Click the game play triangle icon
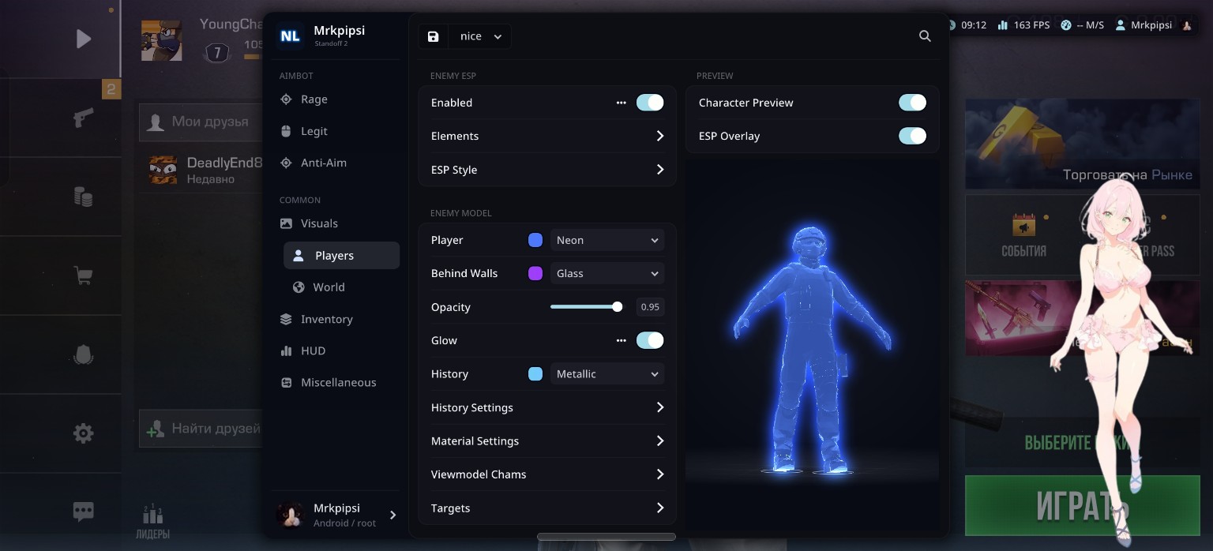The width and height of the screenshot is (1213, 551). point(84,39)
